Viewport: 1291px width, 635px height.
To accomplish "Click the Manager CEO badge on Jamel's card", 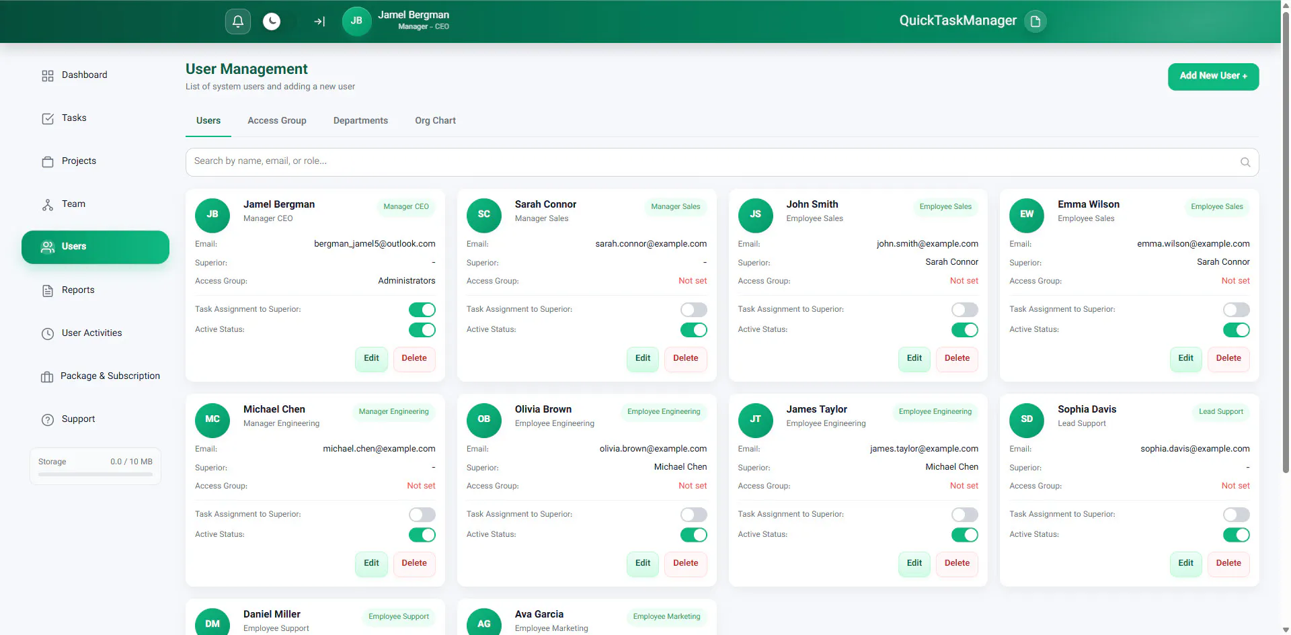I will click(x=406, y=207).
